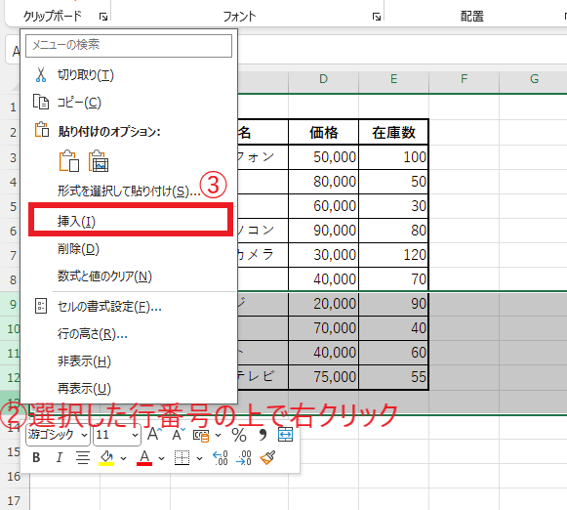Choose the Paste as Picture option icon
Viewport: 567px width, 510px height.
point(99,160)
